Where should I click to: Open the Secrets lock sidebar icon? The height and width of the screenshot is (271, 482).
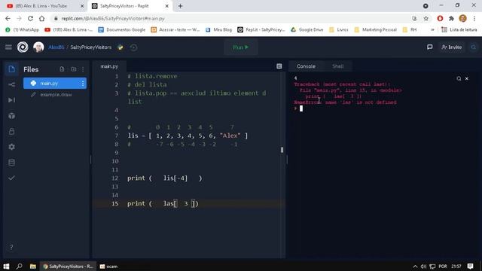pyautogui.click(x=12, y=131)
